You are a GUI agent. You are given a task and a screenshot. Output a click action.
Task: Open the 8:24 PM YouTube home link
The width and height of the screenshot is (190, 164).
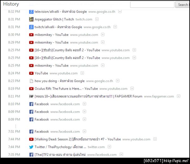[41, 73]
